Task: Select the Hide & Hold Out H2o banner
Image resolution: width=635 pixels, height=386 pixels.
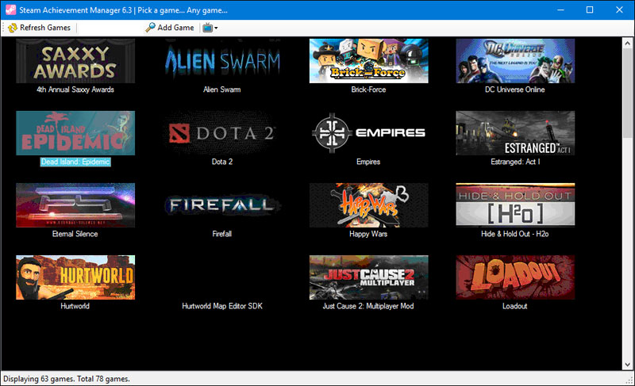Action: pyautogui.click(x=515, y=205)
